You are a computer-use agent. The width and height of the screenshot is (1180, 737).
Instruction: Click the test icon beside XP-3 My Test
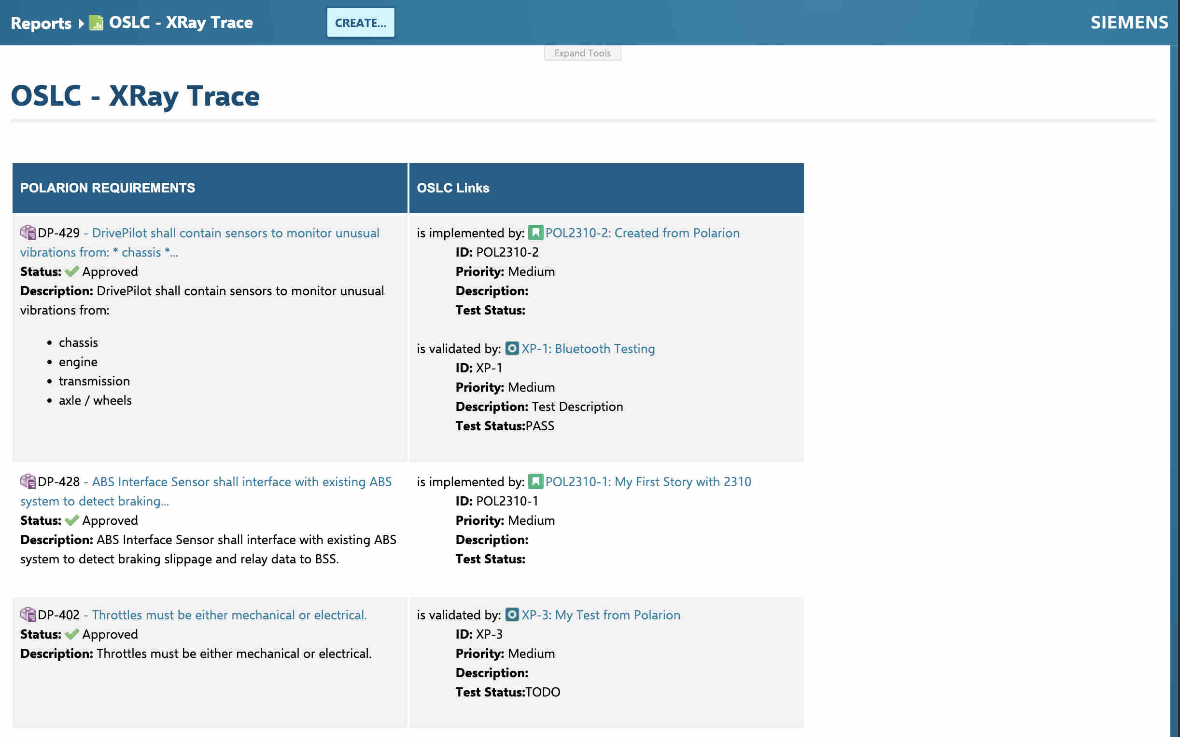(x=512, y=614)
